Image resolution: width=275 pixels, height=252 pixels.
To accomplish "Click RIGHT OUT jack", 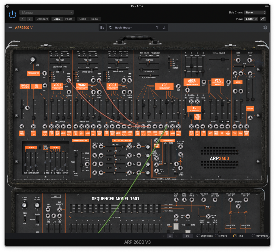I will [x=250, y=60].
